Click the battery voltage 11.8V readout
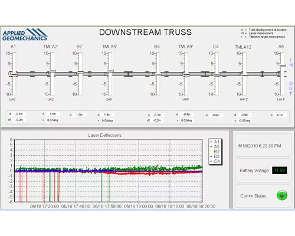 (x=280, y=171)
